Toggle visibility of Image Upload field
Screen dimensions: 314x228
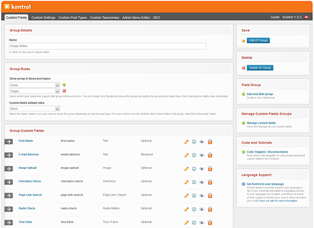pyautogui.click(x=202, y=169)
